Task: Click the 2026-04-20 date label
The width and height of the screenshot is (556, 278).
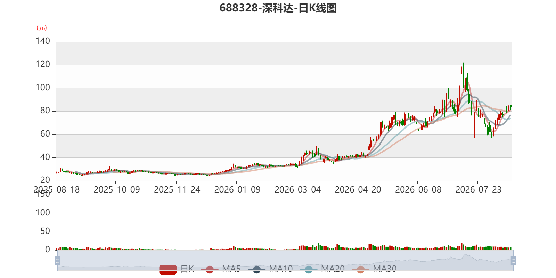Action: [358, 190]
